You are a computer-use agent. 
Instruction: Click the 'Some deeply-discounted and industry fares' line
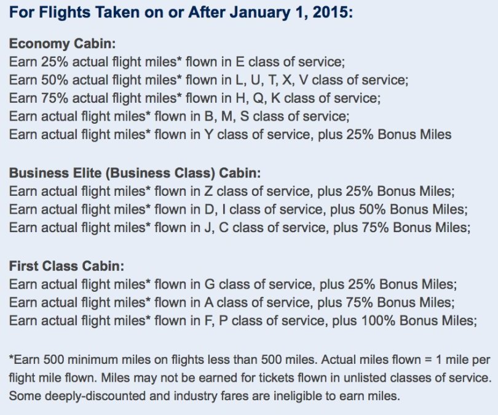(x=205, y=396)
